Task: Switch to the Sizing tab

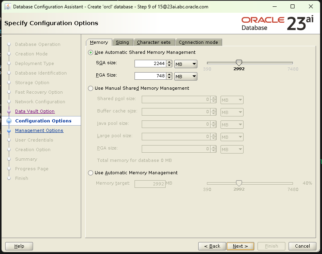Action: 122,42
